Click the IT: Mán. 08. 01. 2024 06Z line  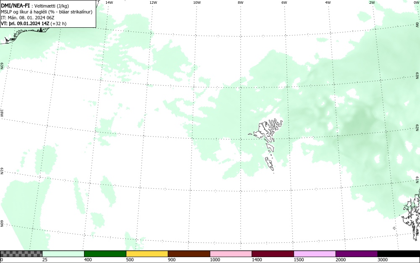tap(28, 18)
